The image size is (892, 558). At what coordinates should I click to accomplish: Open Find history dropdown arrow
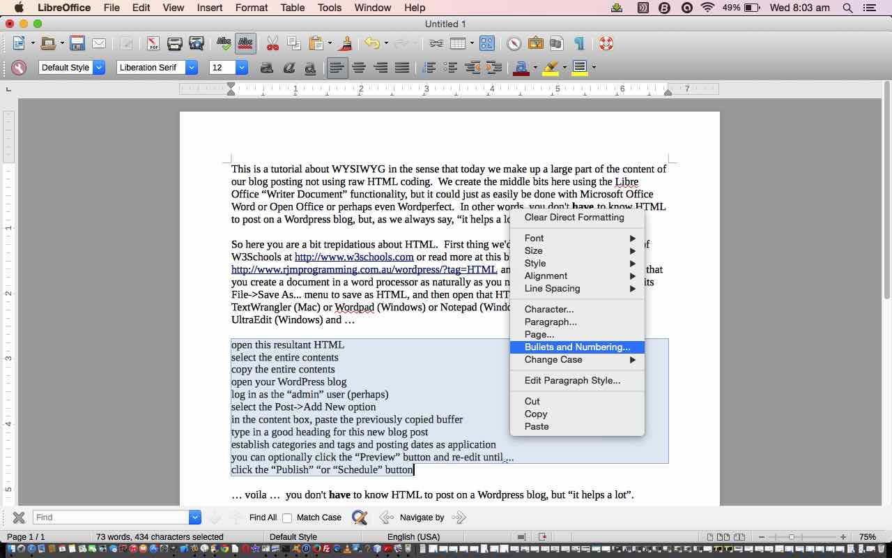tap(195, 518)
